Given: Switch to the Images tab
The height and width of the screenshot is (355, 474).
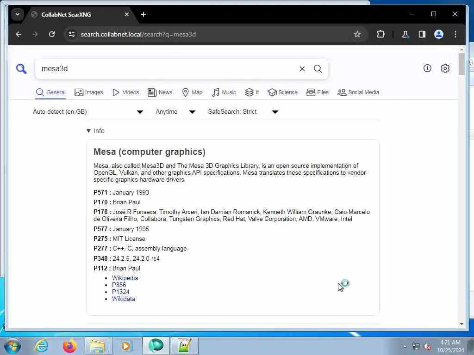Looking at the screenshot, I should (89, 92).
